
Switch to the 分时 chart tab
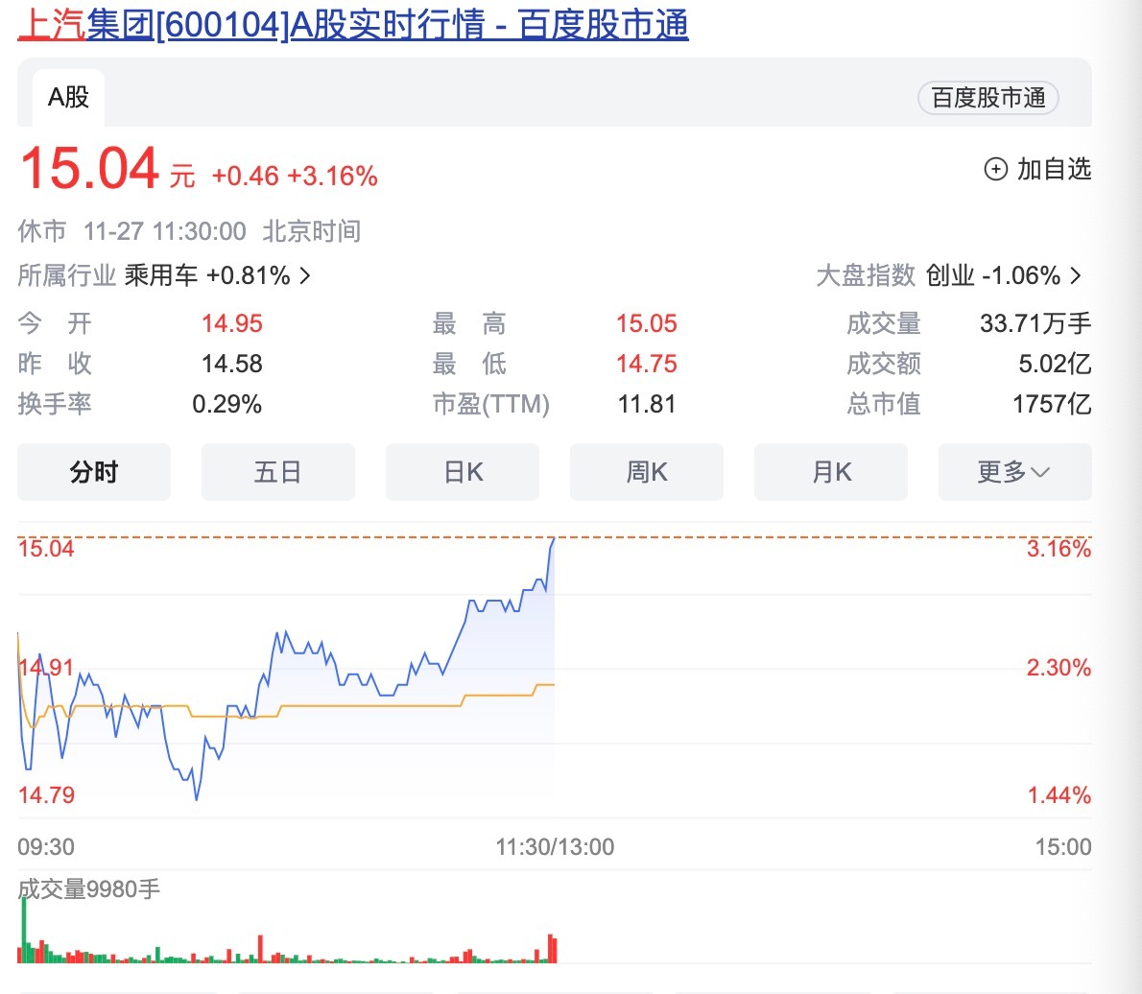94,472
